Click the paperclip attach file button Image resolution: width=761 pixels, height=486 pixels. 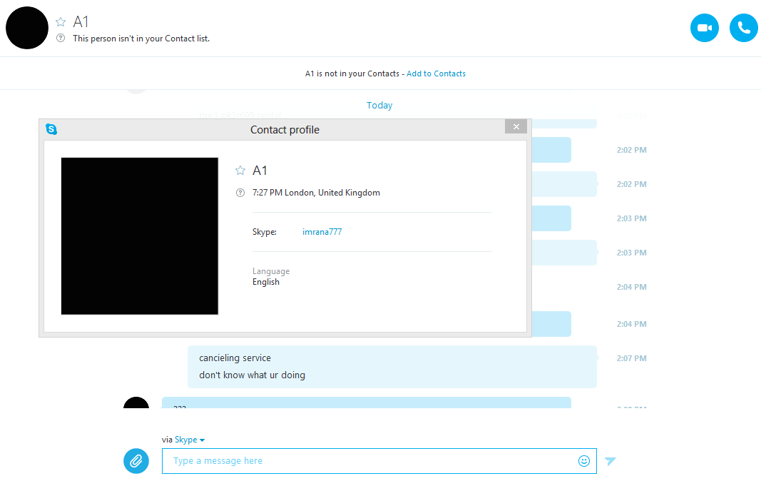point(136,461)
